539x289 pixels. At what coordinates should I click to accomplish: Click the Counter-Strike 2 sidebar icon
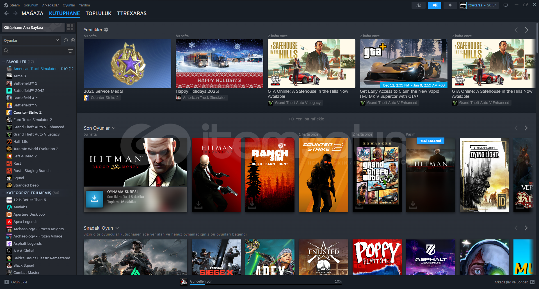coord(9,112)
